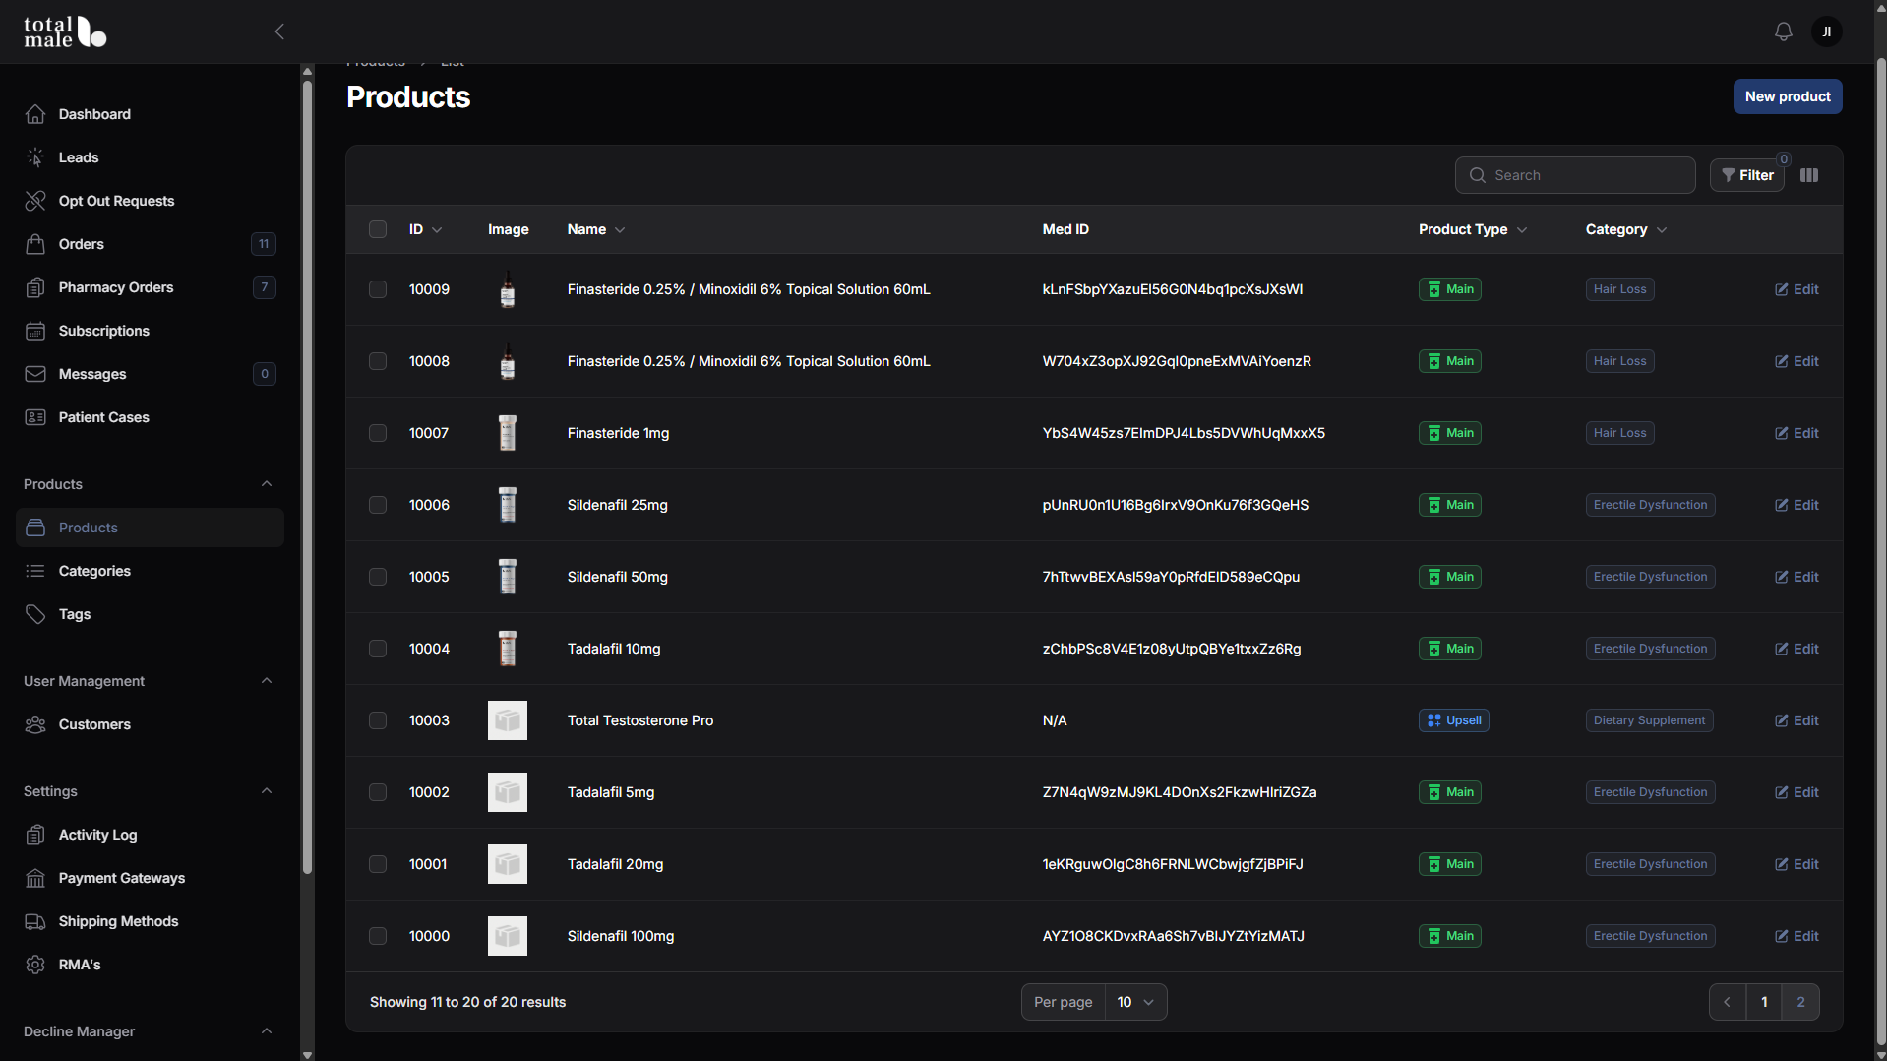
Task: Select the checkbox for product 10009
Action: (378, 289)
